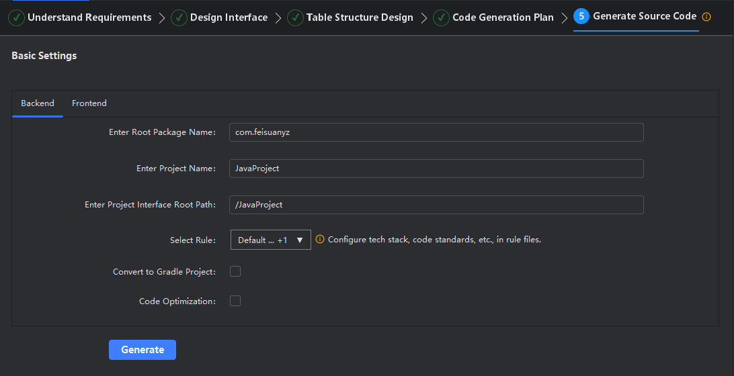Toggle the Code Optimization checkbox
The height and width of the screenshot is (376, 734).
235,301
